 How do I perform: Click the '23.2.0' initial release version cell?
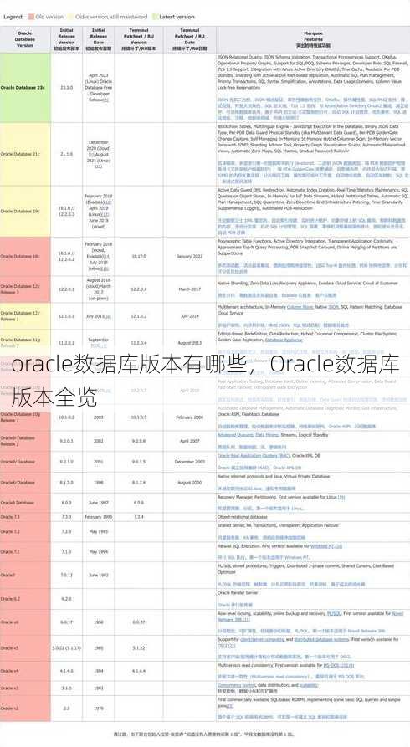(x=66, y=88)
